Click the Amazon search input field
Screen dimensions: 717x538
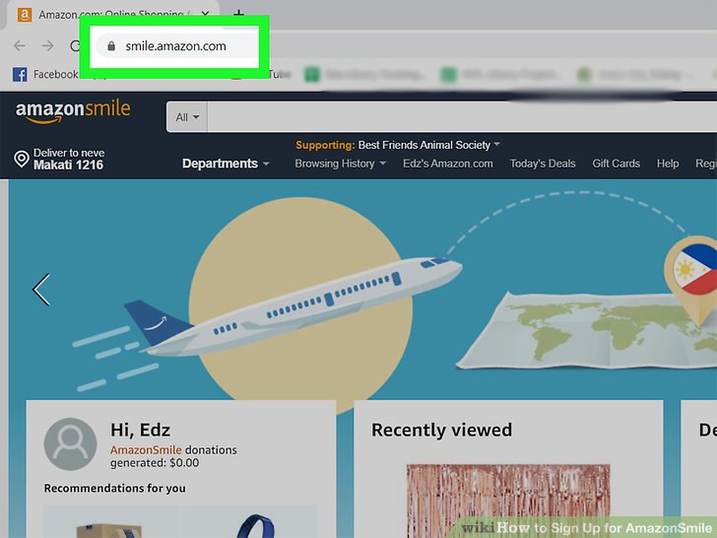point(462,117)
